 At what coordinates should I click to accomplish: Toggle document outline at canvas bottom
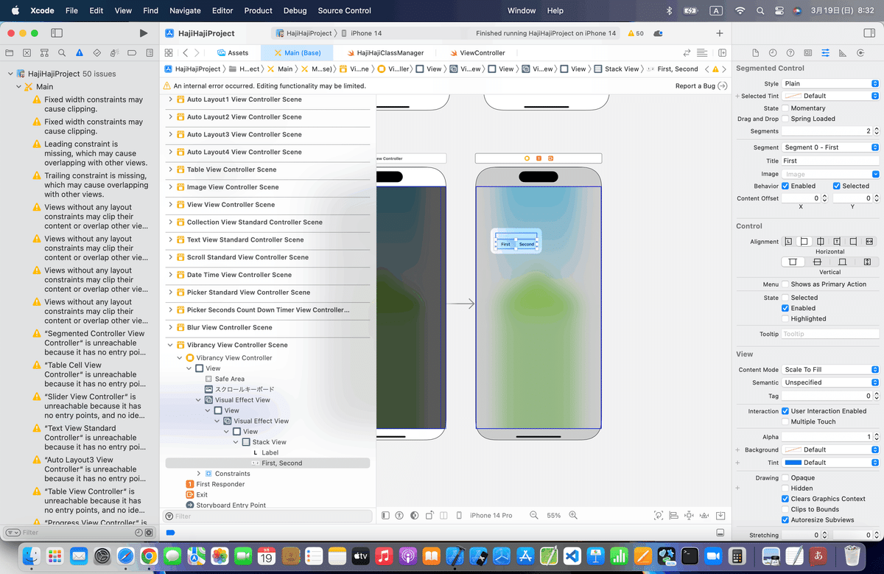(384, 515)
